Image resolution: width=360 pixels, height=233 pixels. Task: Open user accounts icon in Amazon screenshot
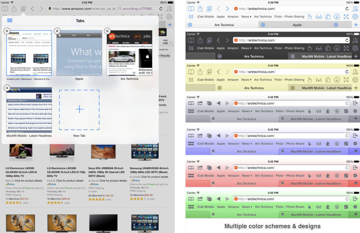[x=169, y=9]
